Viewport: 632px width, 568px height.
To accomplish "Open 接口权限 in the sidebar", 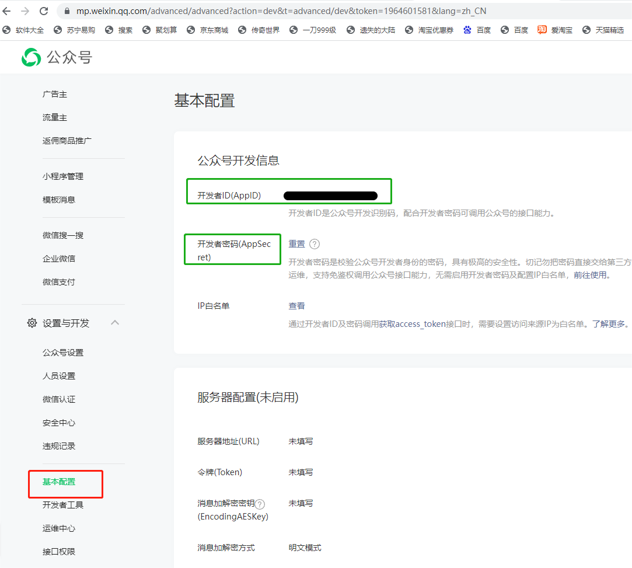I will pyautogui.click(x=59, y=552).
